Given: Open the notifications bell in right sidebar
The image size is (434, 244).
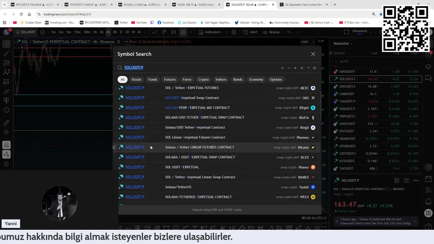Looking at the screenshot, I should [x=428, y=201].
